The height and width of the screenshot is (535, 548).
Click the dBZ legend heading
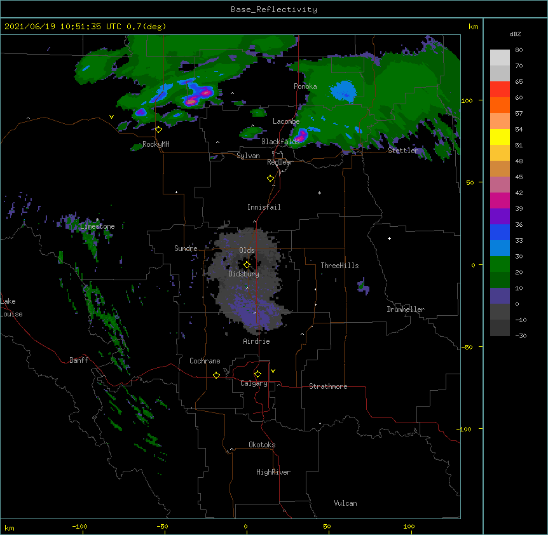[x=515, y=34]
